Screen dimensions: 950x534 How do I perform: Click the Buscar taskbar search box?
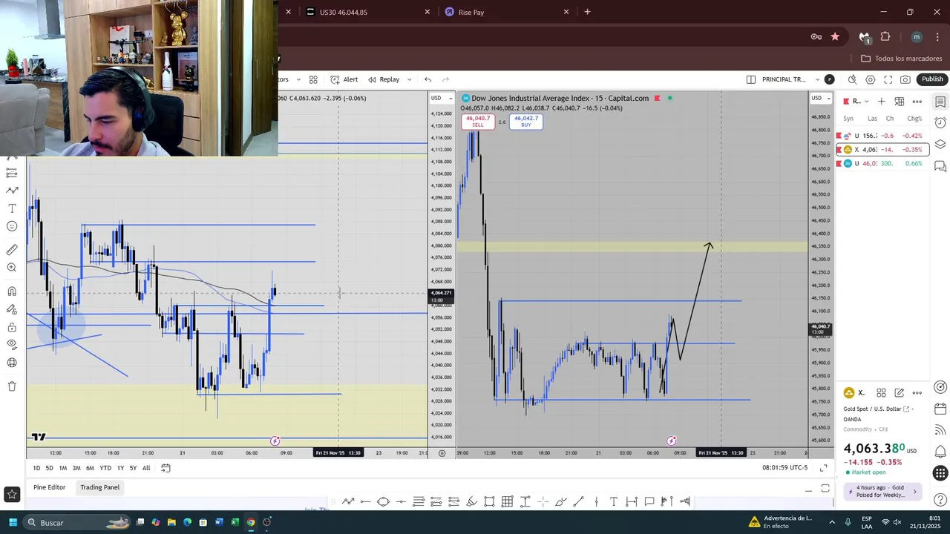77,522
